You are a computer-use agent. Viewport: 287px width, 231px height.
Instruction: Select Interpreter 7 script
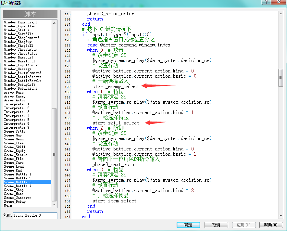17,127
